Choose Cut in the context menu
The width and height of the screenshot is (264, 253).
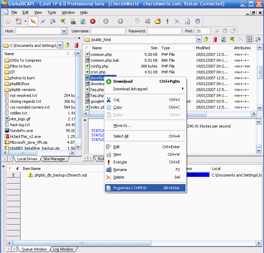click(x=145, y=100)
